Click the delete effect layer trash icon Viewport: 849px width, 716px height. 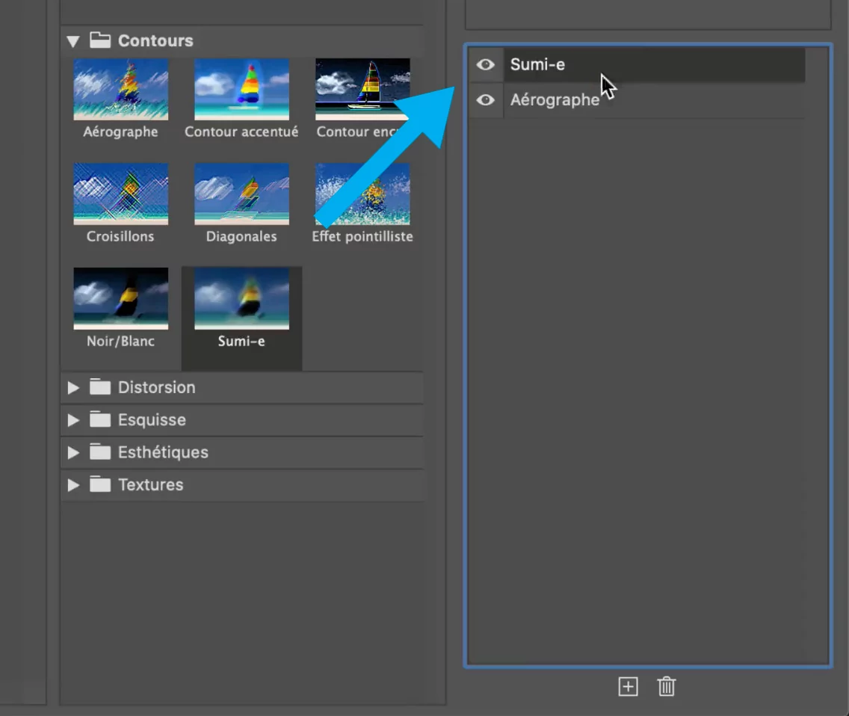pos(667,687)
